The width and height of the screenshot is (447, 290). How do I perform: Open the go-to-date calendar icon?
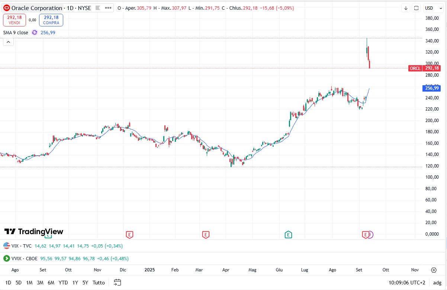click(x=118, y=282)
